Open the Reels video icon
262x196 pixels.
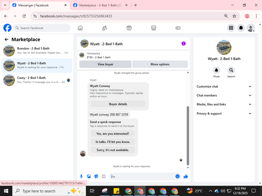129,28
